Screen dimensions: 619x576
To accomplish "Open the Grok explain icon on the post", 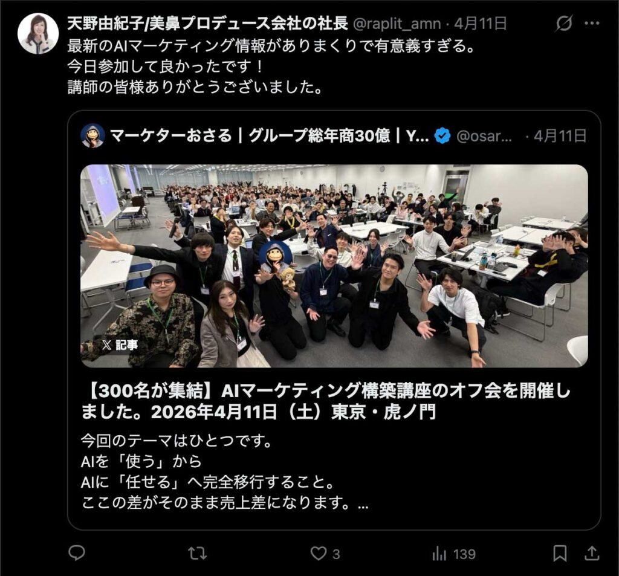I will 564,24.
